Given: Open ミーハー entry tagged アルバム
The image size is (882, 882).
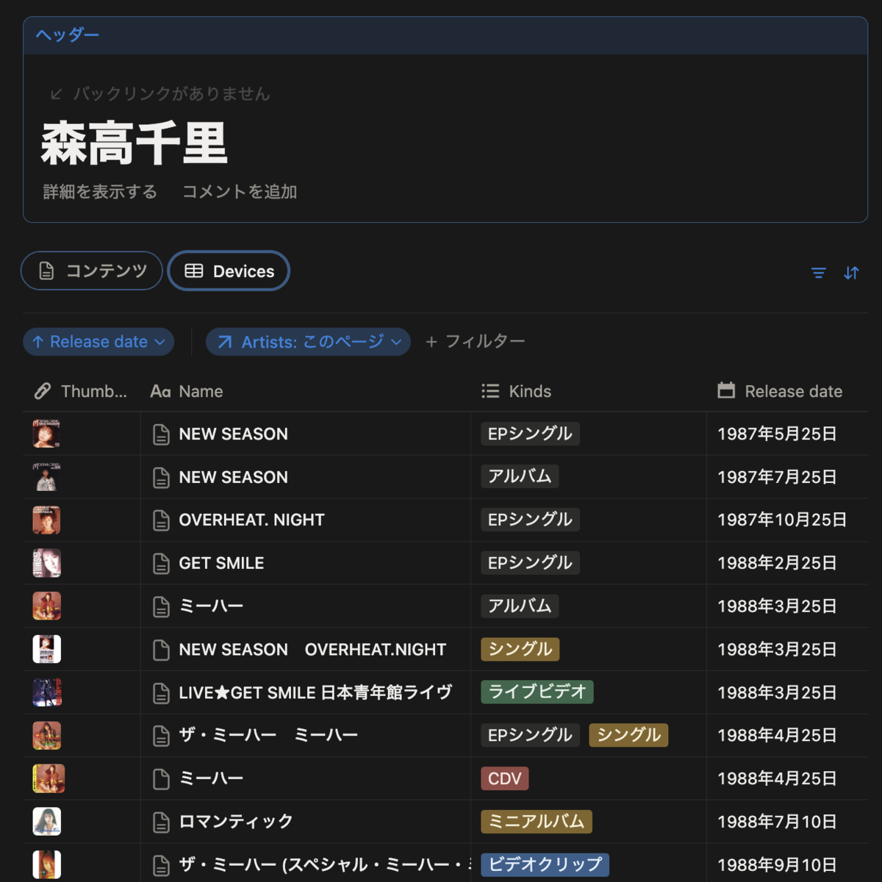Looking at the screenshot, I should tap(212, 606).
